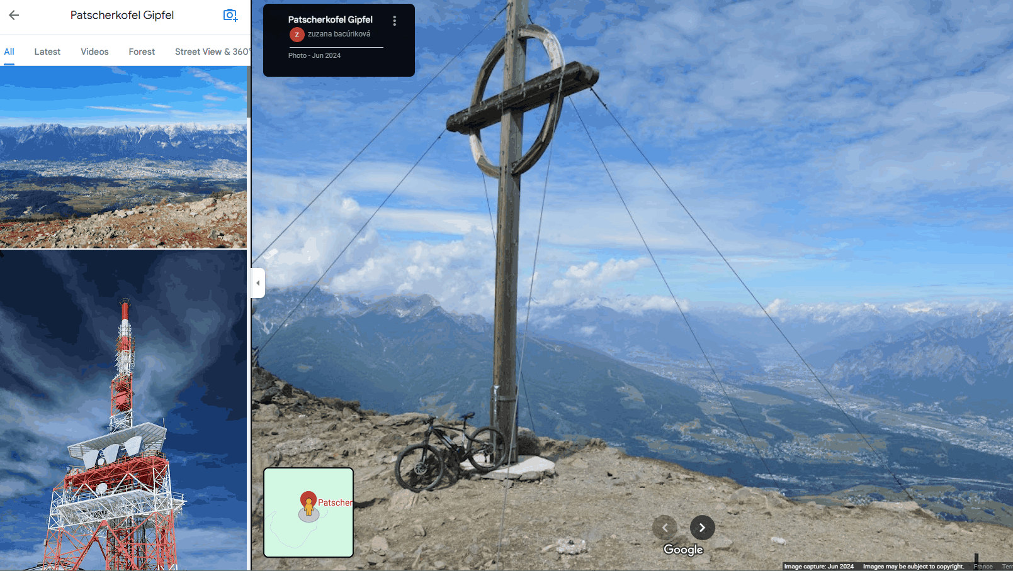Open the mountain valley panorama thumbnail
Viewport: 1013px width, 571px height.
[x=123, y=157]
